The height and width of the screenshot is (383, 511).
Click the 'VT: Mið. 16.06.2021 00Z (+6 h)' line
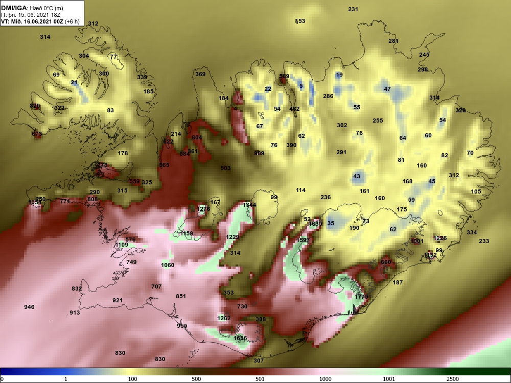tap(40, 21)
